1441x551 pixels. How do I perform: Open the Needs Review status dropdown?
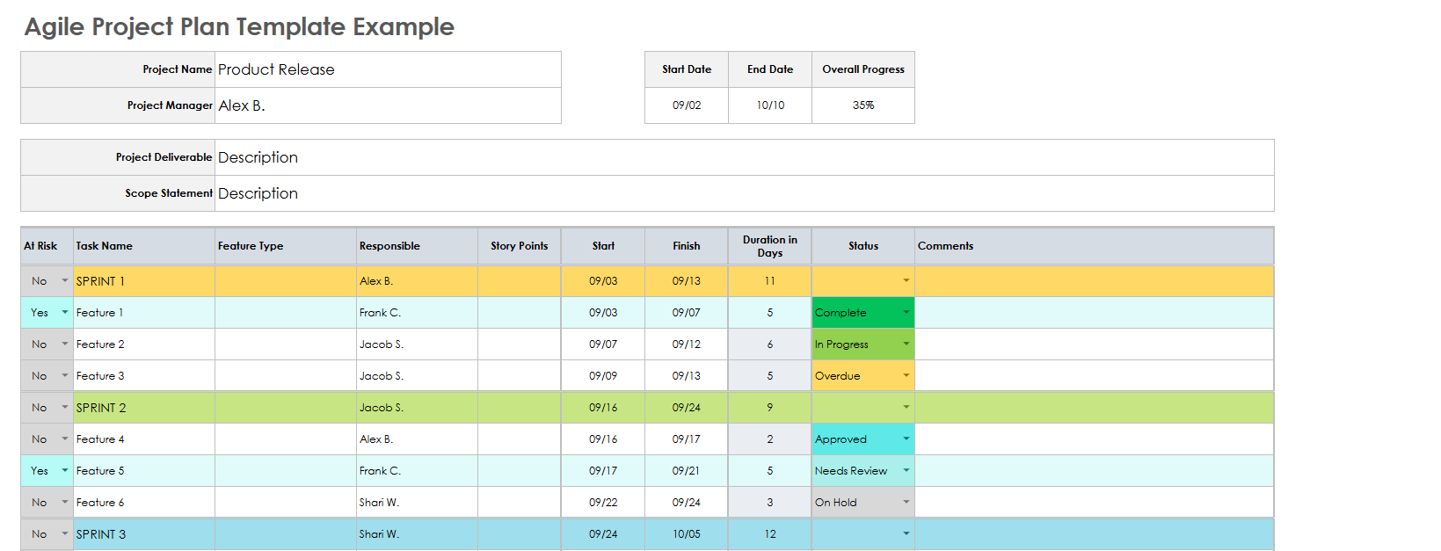click(x=906, y=471)
